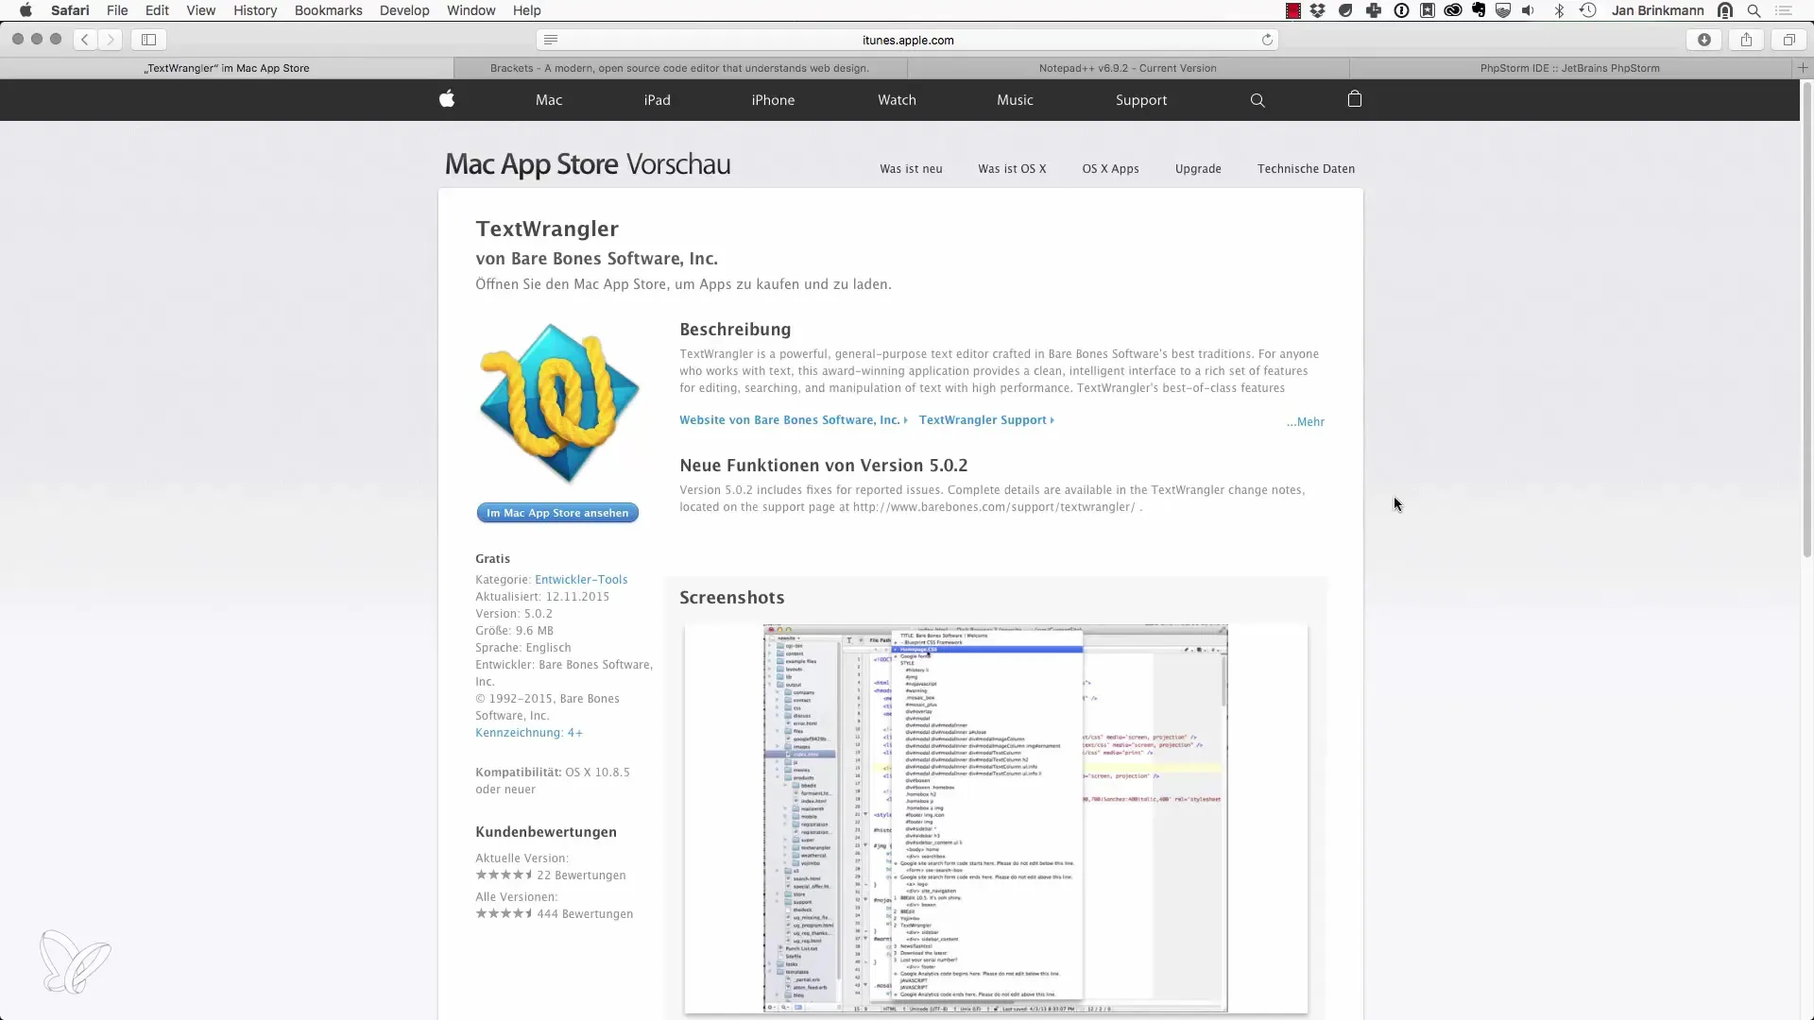Open Technische Daten link
This screenshot has height=1020, width=1814.
click(x=1306, y=169)
